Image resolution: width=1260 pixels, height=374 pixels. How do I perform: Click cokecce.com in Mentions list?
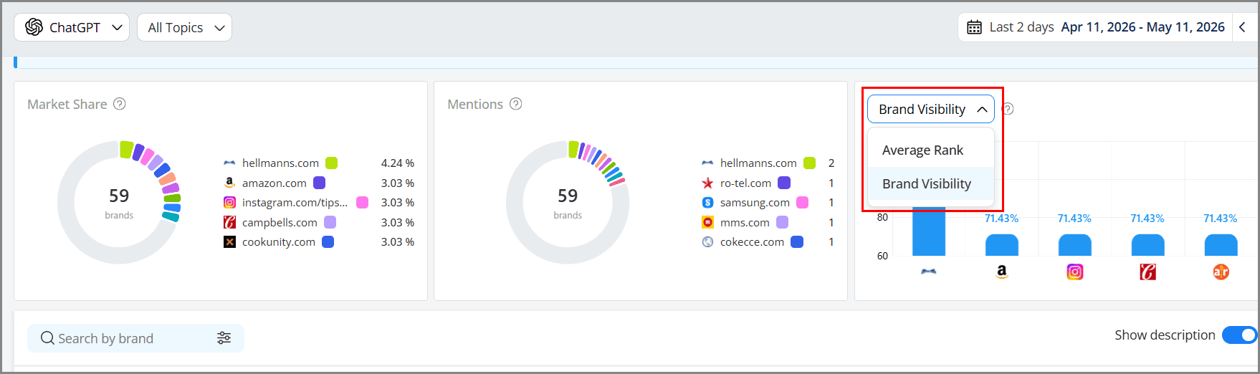tap(752, 242)
